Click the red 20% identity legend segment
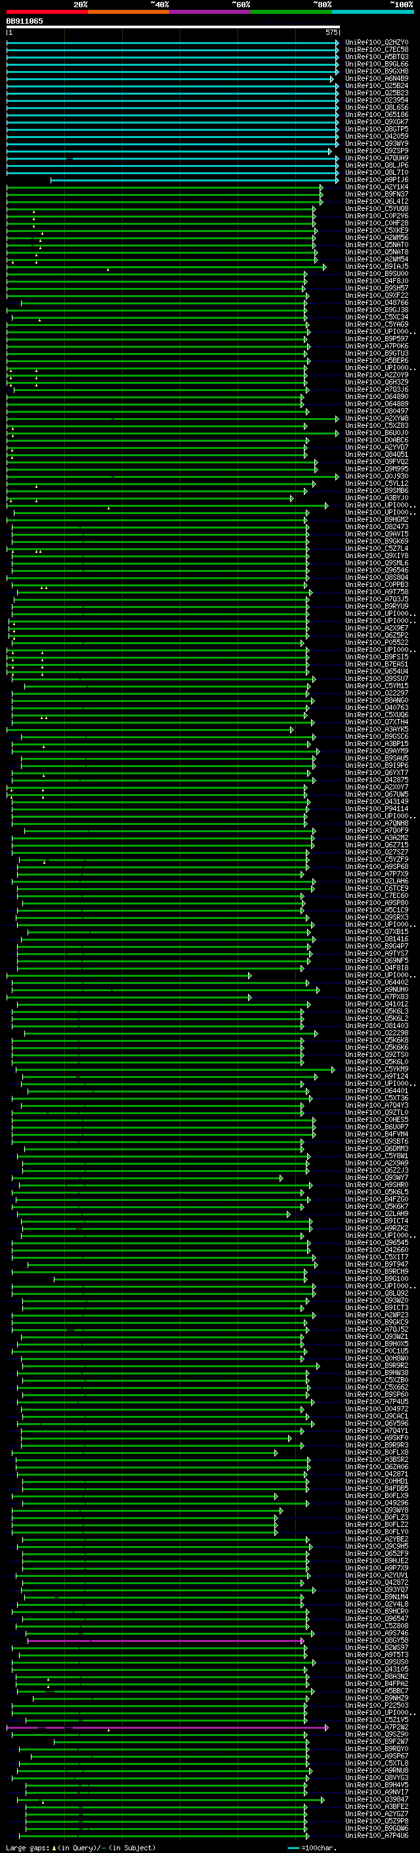This screenshot has height=1853, width=420. pyautogui.click(x=47, y=12)
